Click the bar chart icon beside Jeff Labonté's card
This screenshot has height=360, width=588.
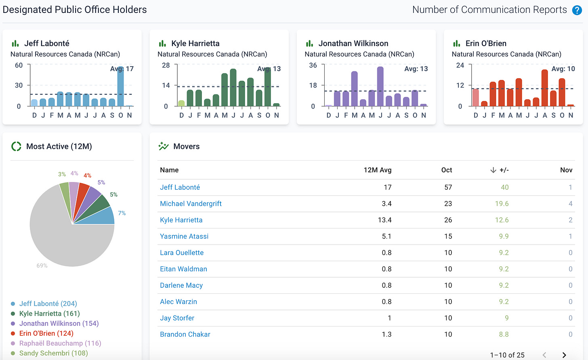pyautogui.click(x=15, y=43)
